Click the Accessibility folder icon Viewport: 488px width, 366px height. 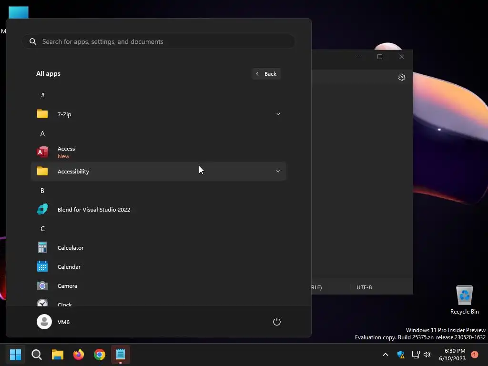(42, 171)
